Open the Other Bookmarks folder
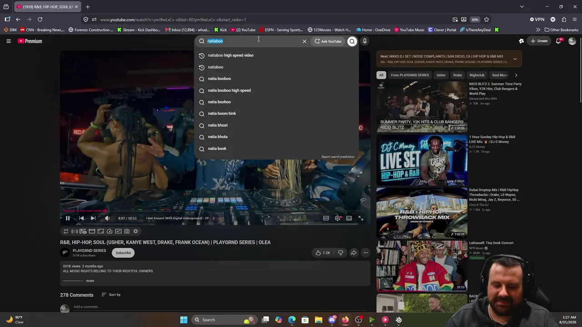 point(561,30)
